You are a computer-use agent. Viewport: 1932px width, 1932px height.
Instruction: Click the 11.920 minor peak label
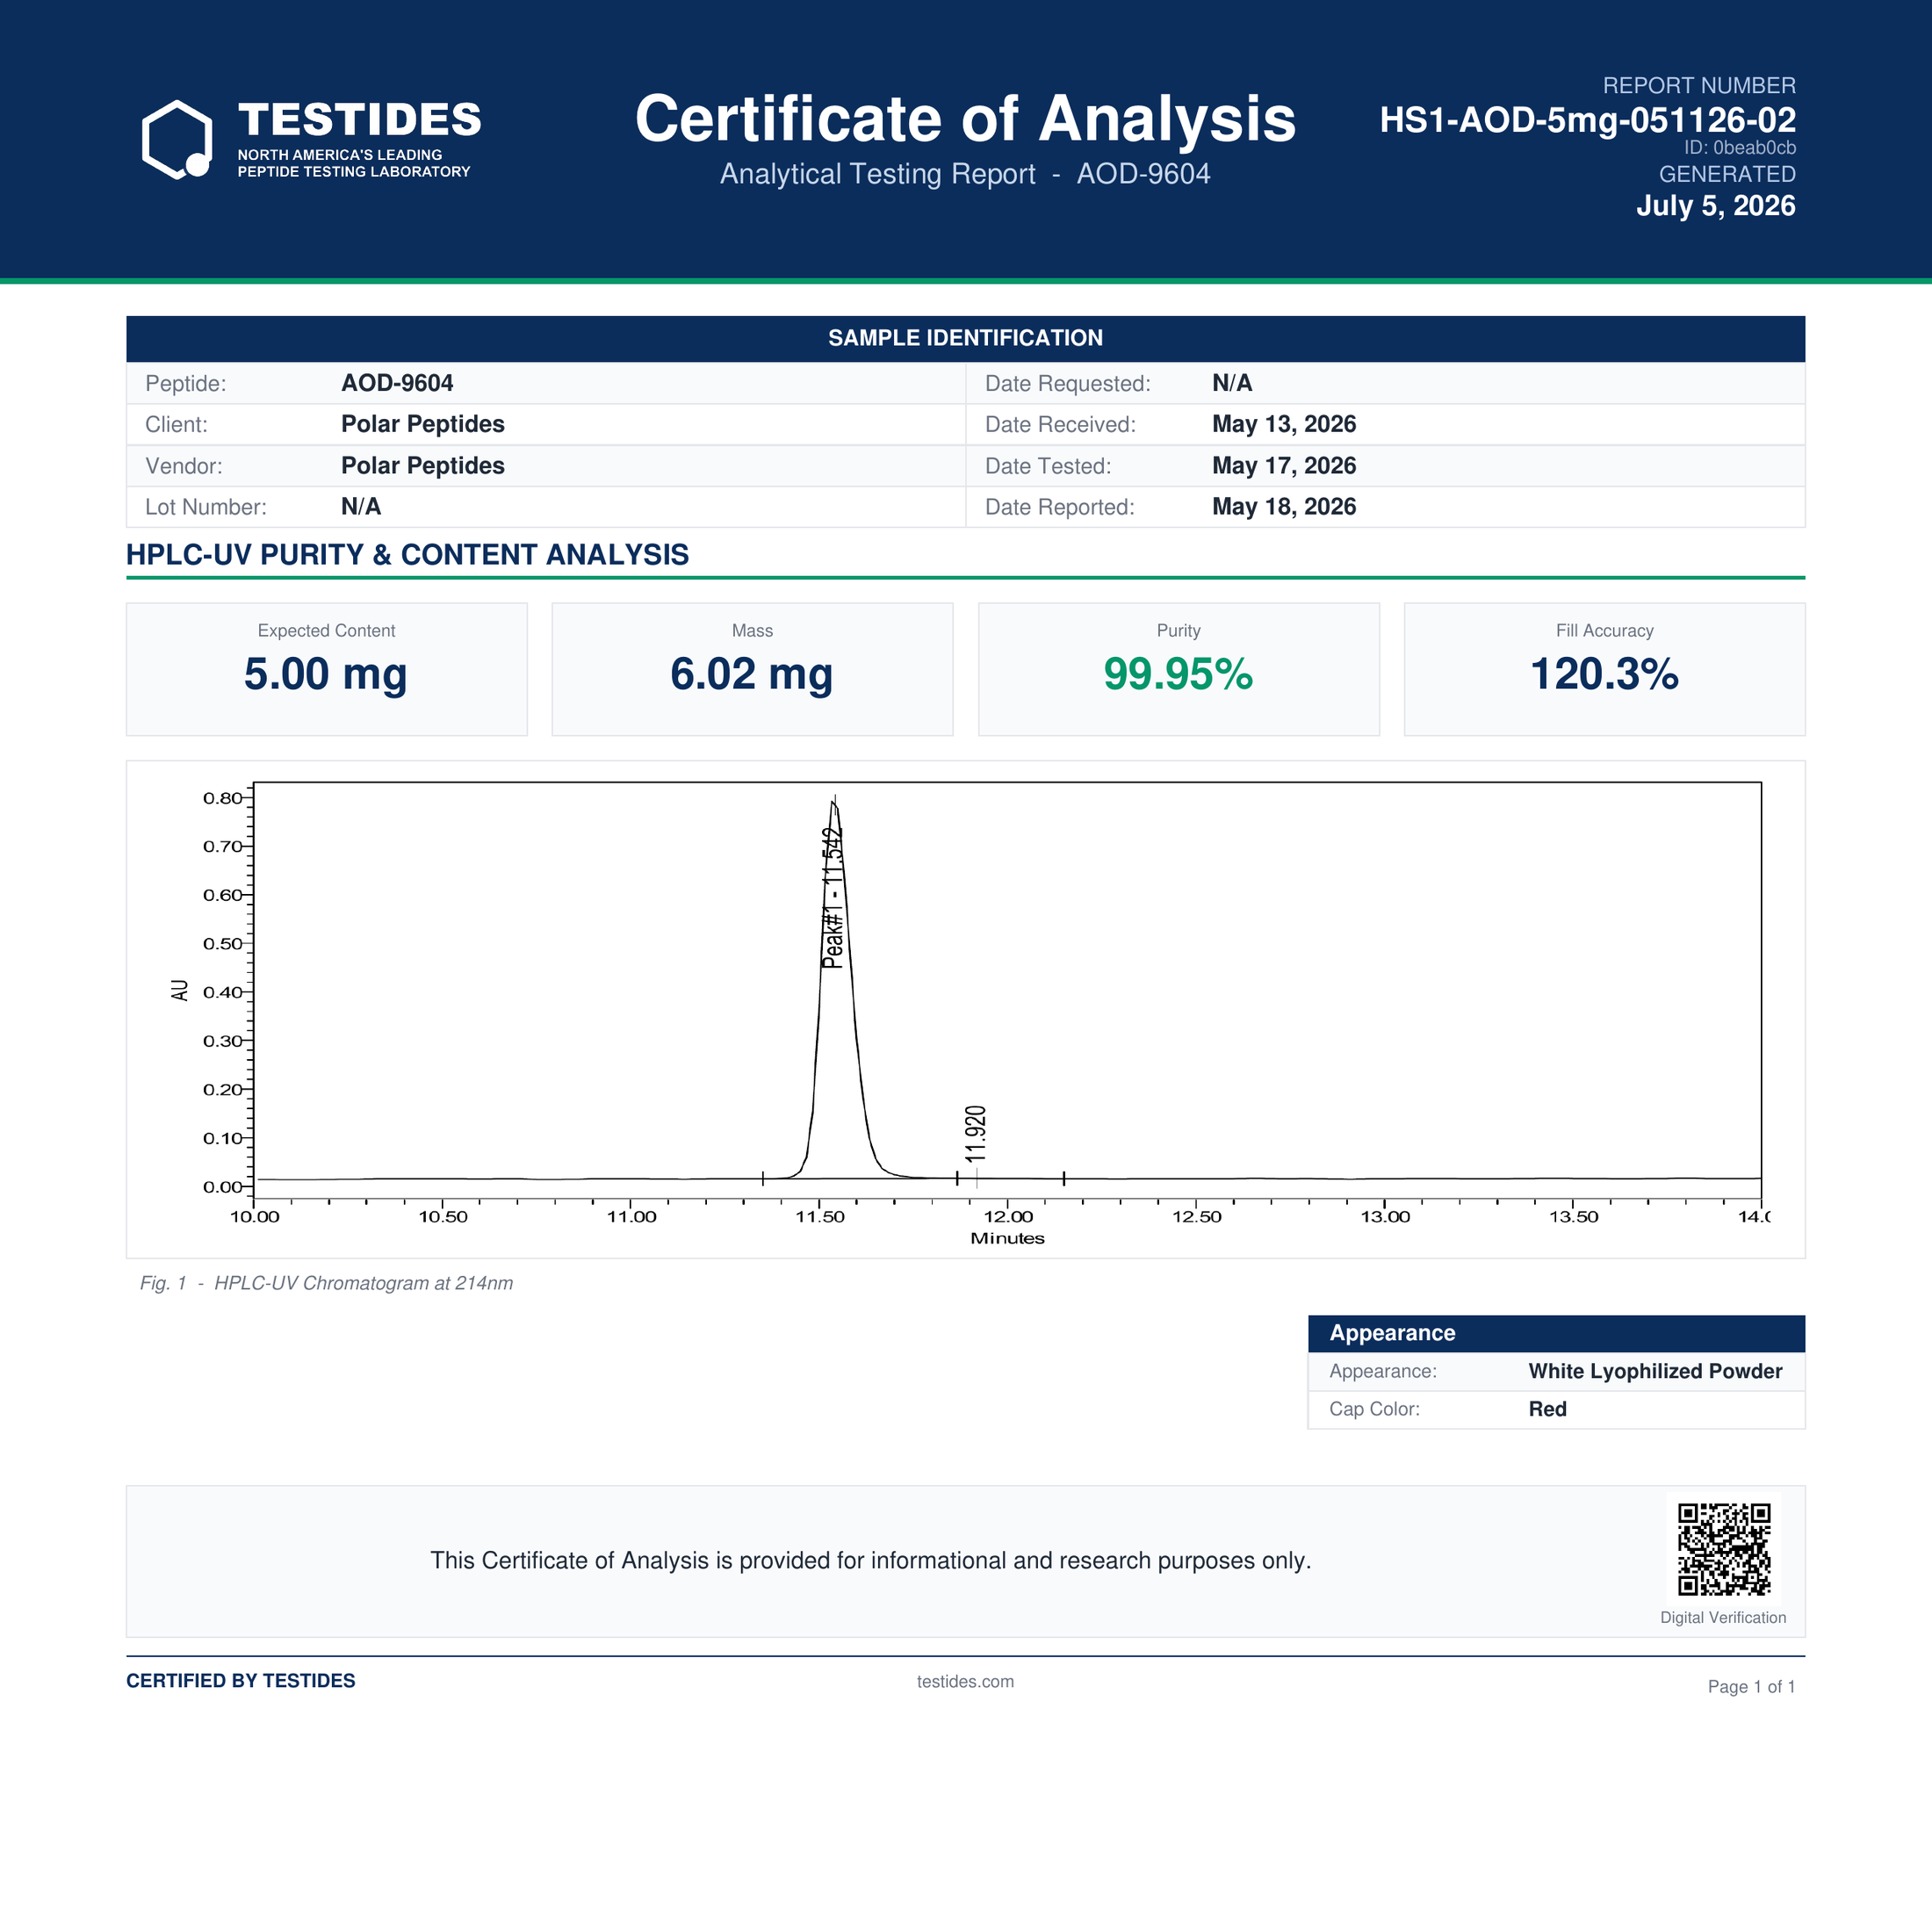point(976,1133)
